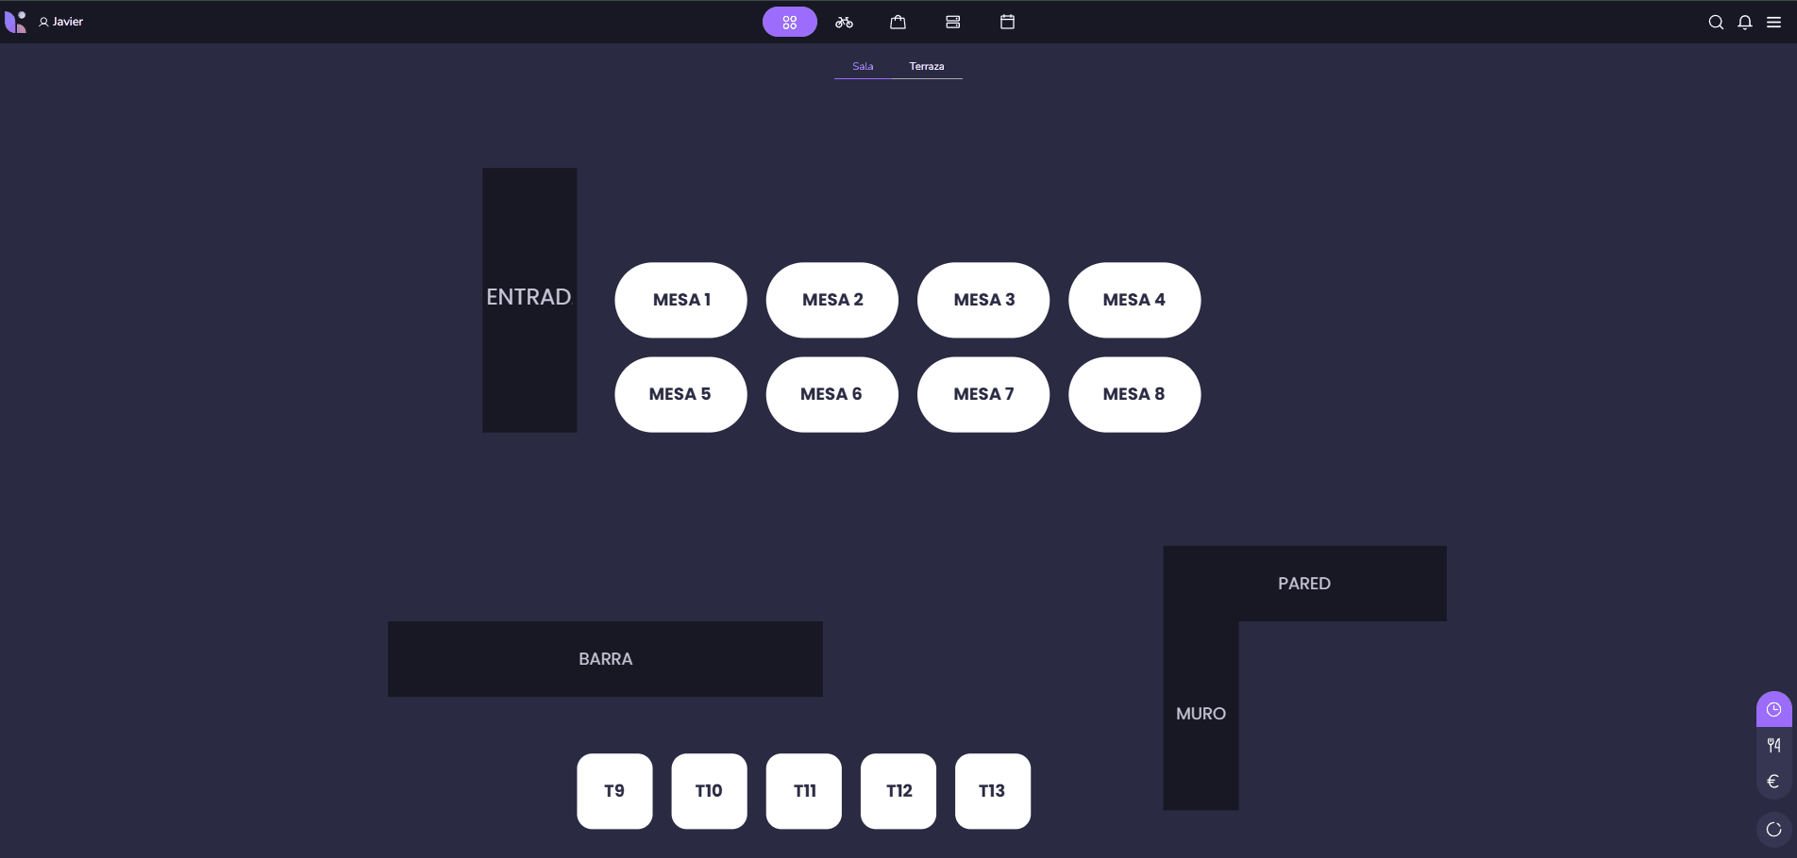Open the delivery bike section
The image size is (1797, 858).
844,22
